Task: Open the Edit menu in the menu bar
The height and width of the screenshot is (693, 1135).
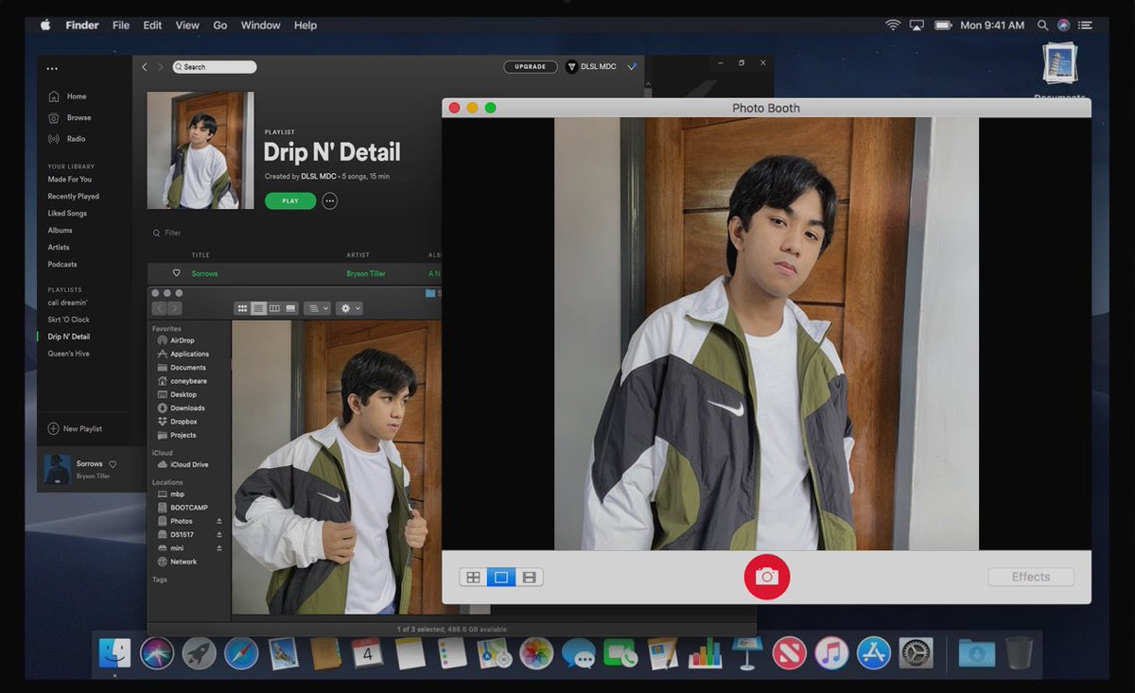Action: click(x=152, y=26)
